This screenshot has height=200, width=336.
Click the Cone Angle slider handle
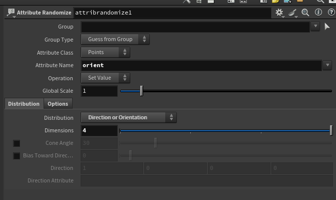(x=156, y=143)
